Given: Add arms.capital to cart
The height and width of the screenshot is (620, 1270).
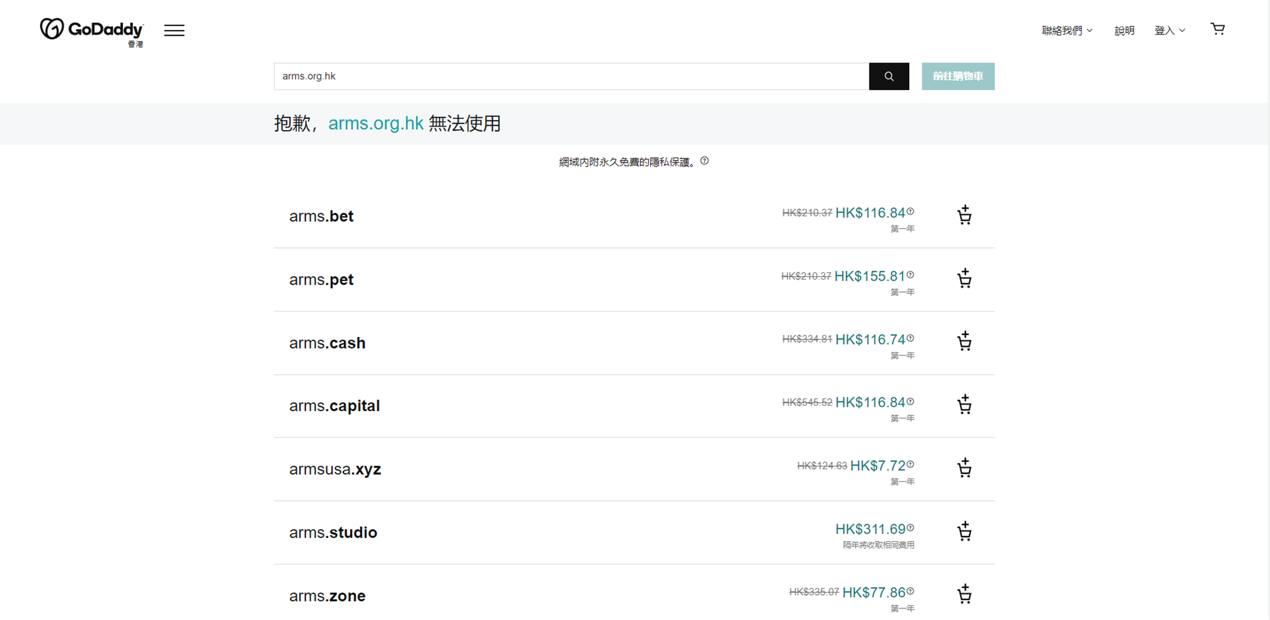Looking at the screenshot, I should (x=964, y=404).
